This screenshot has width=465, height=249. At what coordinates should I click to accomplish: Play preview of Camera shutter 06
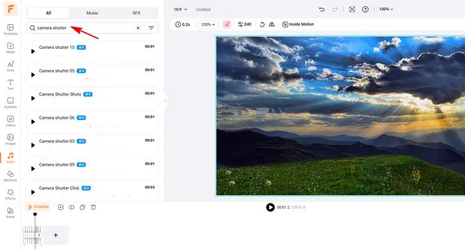point(33,122)
